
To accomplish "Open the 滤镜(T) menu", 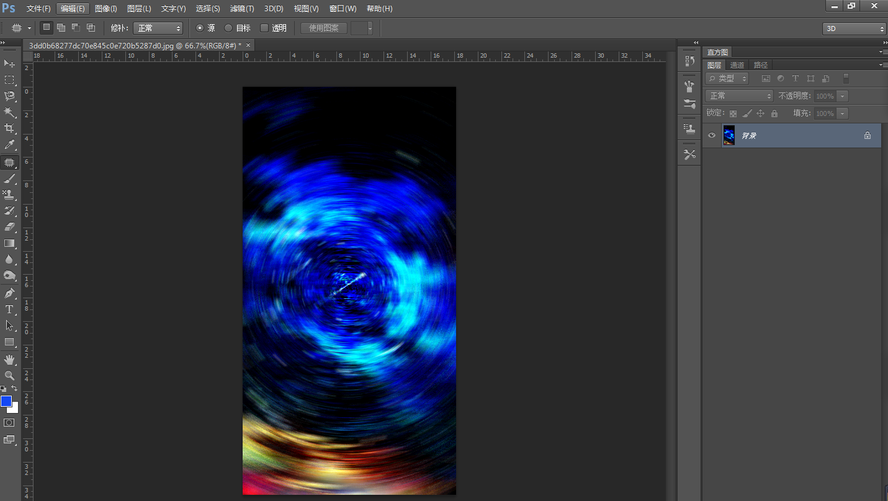I will [242, 9].
